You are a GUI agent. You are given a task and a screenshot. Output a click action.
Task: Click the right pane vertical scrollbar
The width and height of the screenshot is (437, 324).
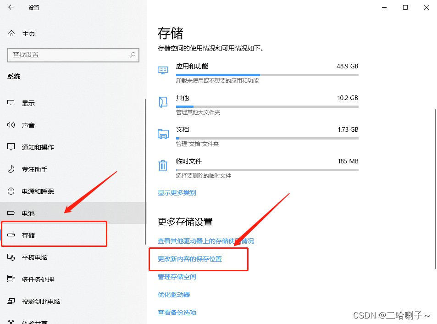coord(434,188)
